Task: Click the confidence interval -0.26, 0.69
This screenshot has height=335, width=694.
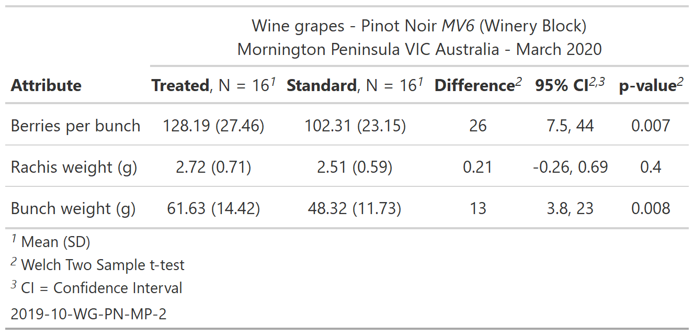Action: click(x=570, y=167)
